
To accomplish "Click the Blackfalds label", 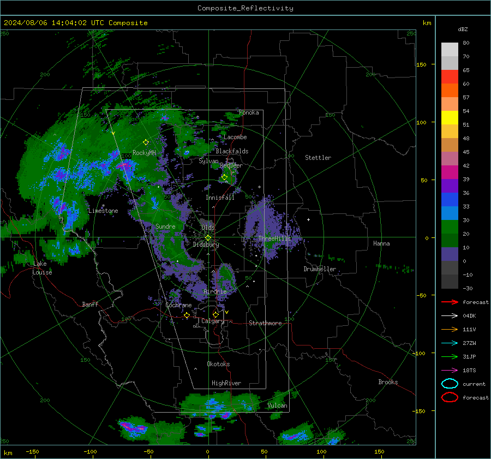I will click(x=232, y=151).
